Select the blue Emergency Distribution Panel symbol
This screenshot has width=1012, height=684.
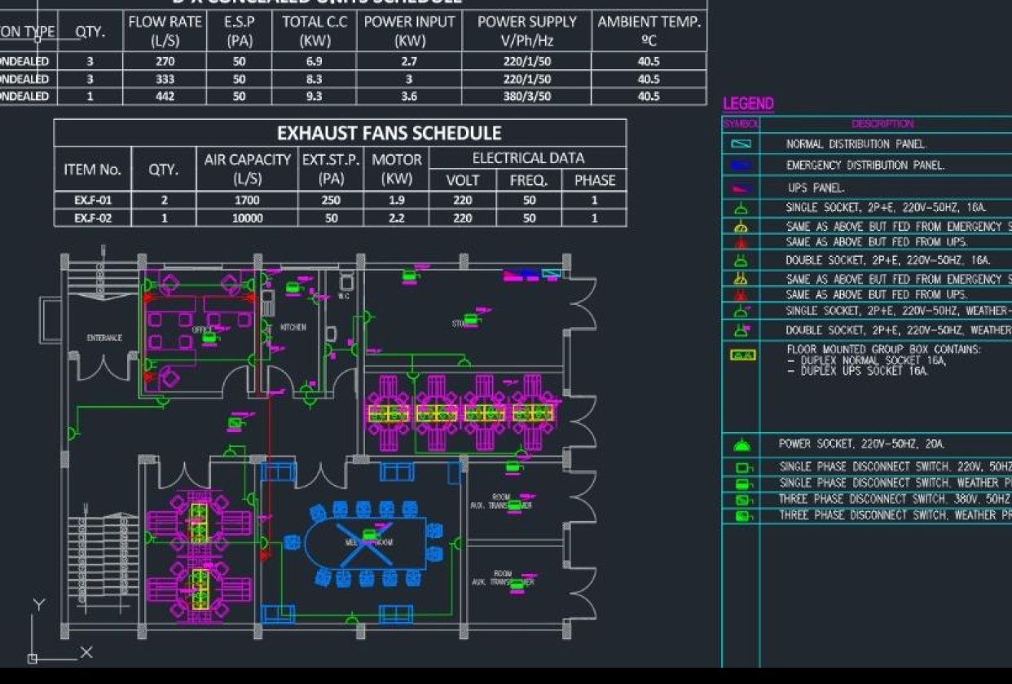click(741, 165)
